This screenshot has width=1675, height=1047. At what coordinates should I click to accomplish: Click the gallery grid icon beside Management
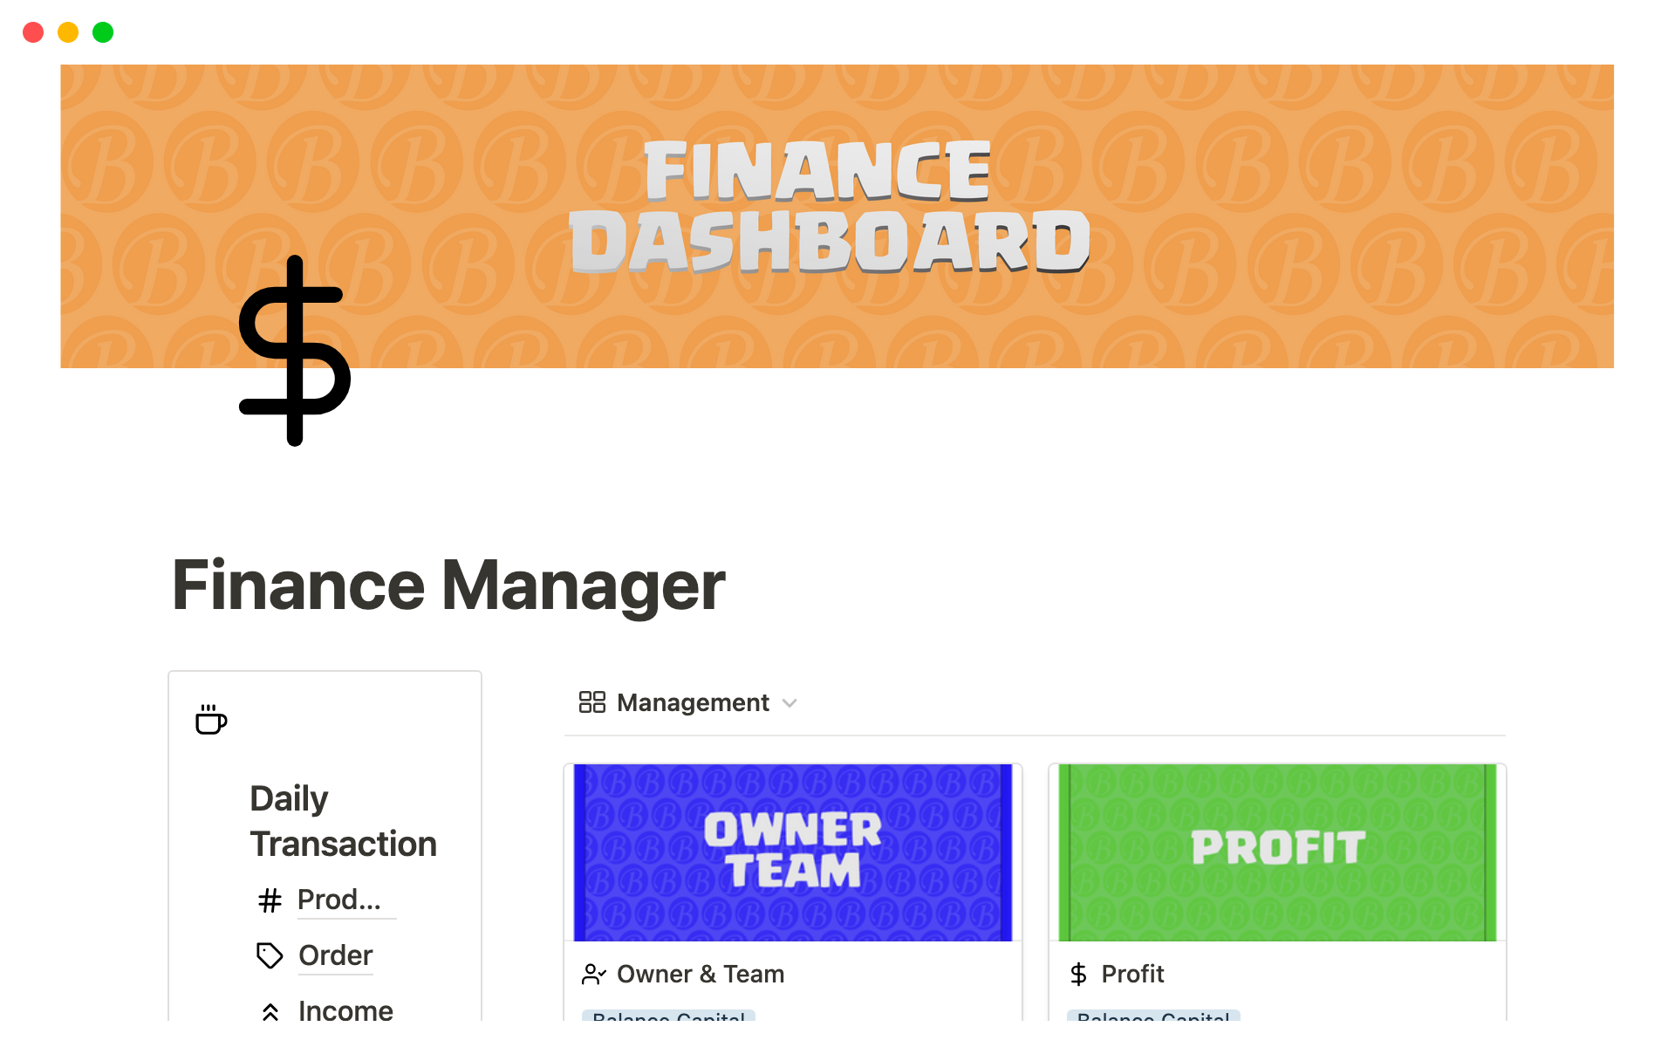[x=592, y=702]
